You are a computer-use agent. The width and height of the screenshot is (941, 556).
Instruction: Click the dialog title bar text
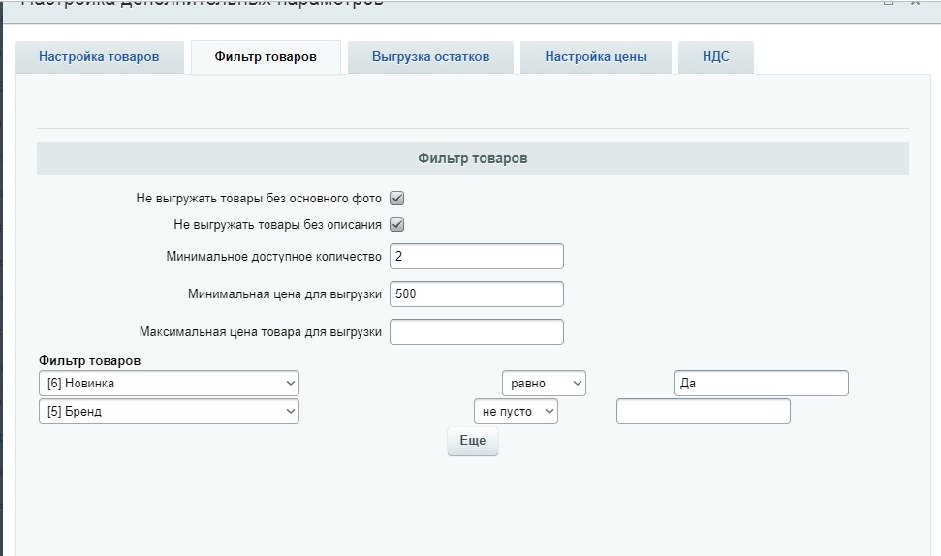(x=202, y=4)
